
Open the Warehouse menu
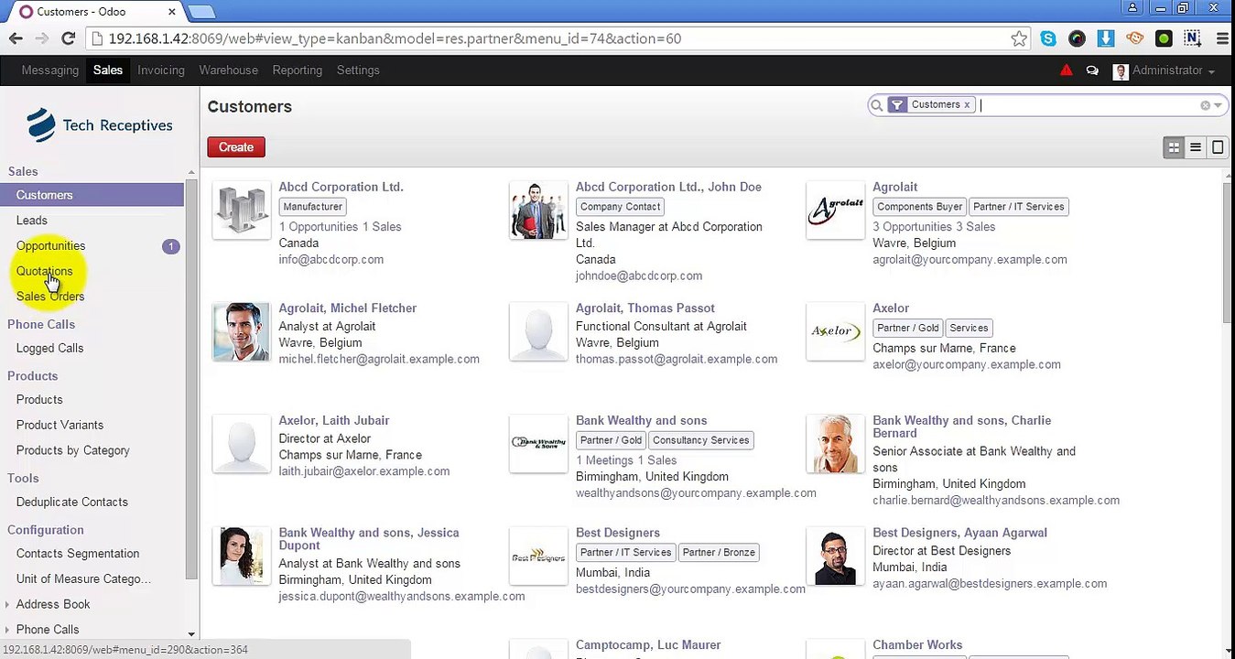228,70
